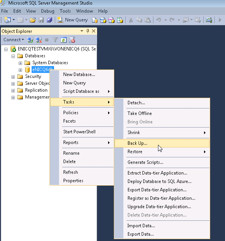Select Back Up... task
The image size is (225, 241).
point(162,143)
